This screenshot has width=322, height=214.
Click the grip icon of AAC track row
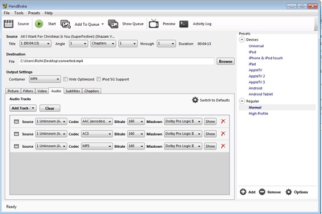16,122
